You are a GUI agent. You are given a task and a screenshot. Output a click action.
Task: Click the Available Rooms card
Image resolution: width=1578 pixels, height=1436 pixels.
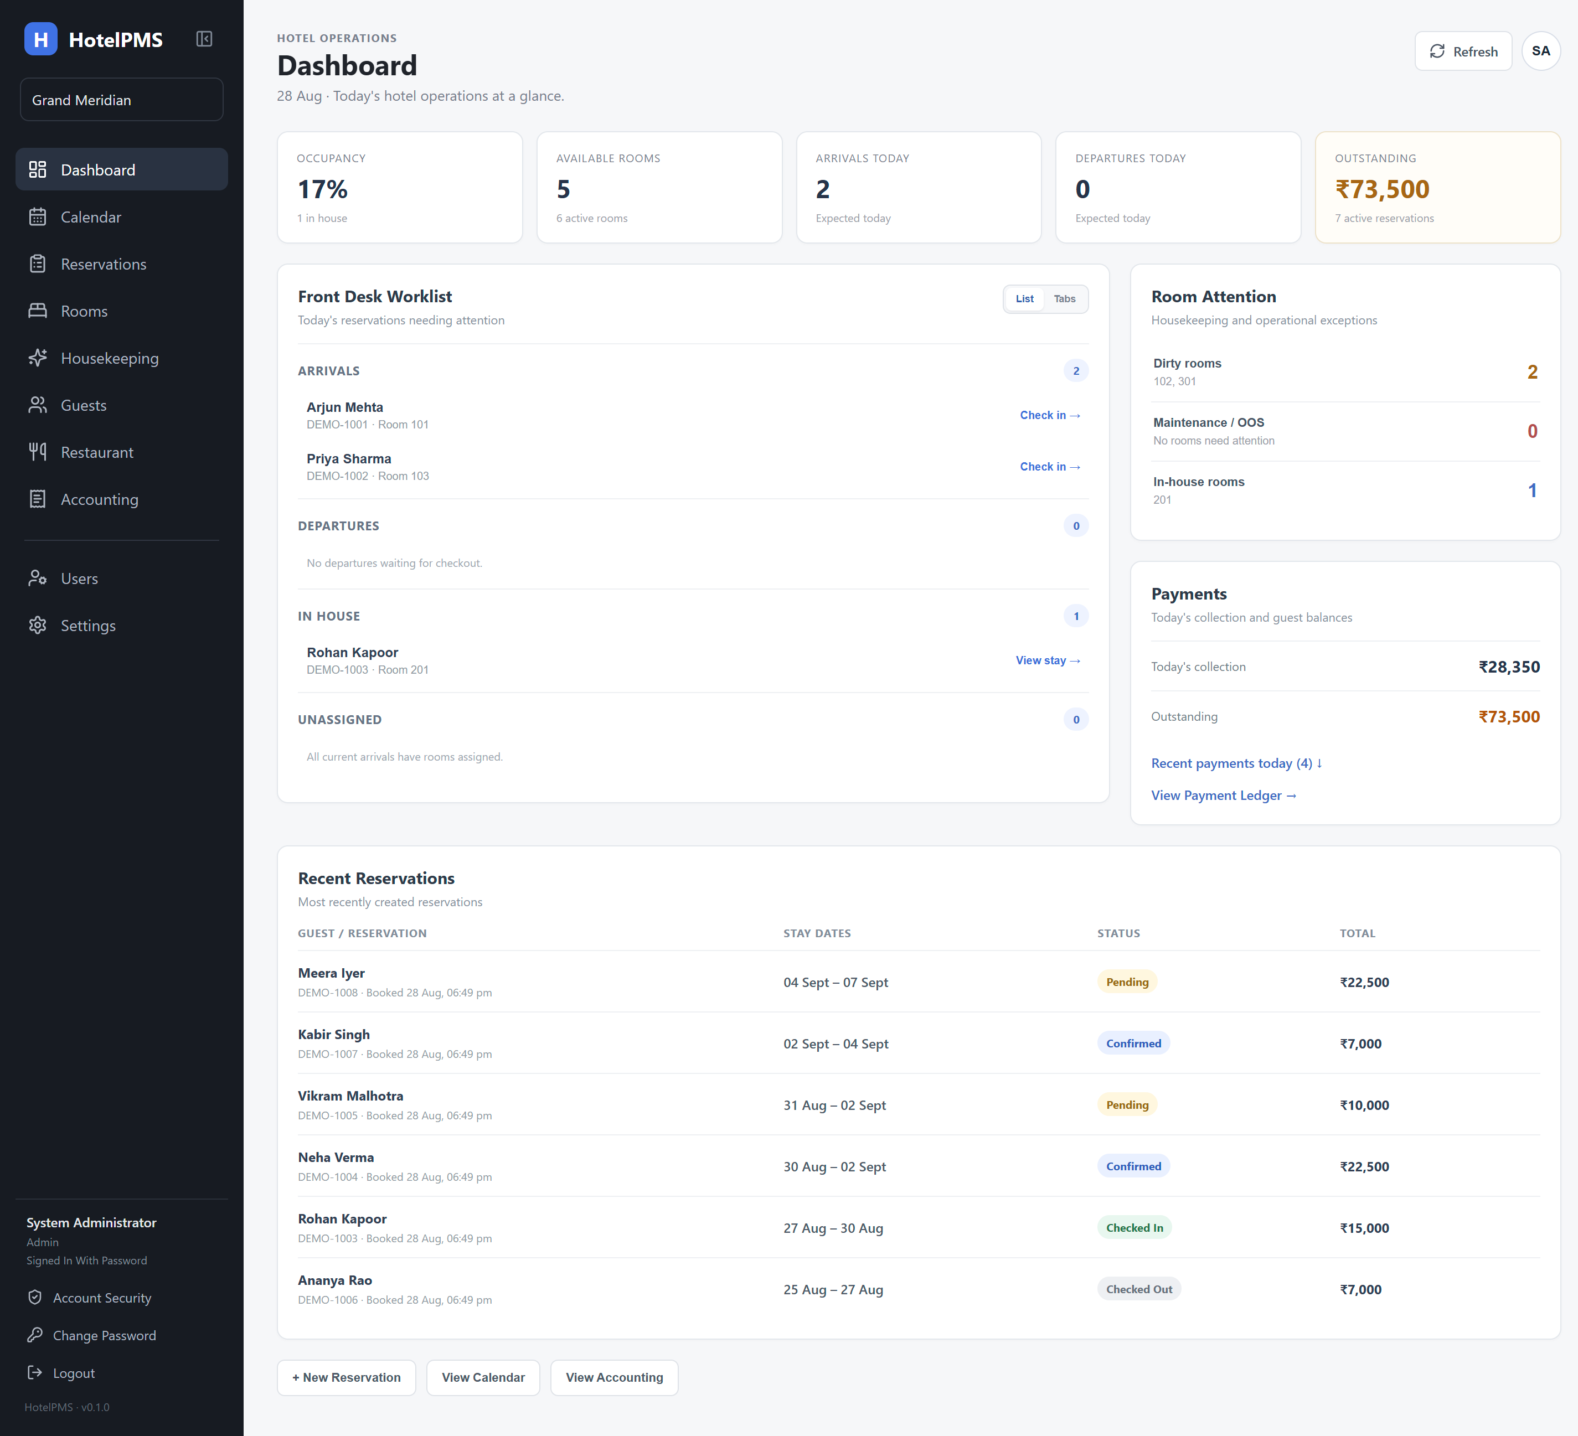(x=659, y=187)
